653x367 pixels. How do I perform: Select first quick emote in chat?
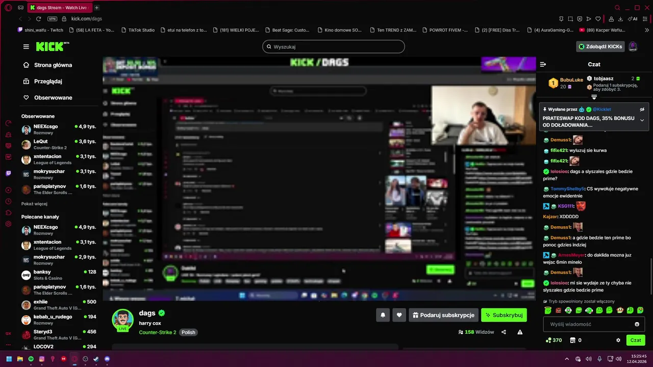coord(548,310)
